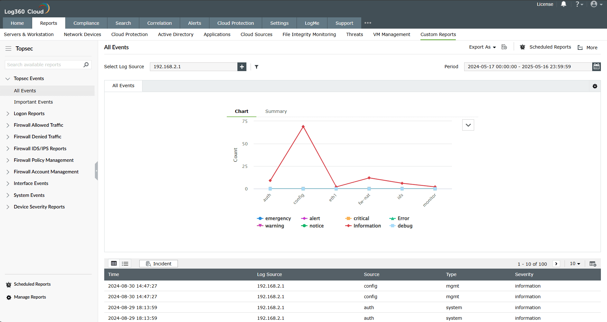Click the More link
This screenshot has height=322, width=607.
click(592, 48)
